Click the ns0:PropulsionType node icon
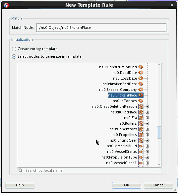This screenshot has height=193, width=178. (141, 157)
